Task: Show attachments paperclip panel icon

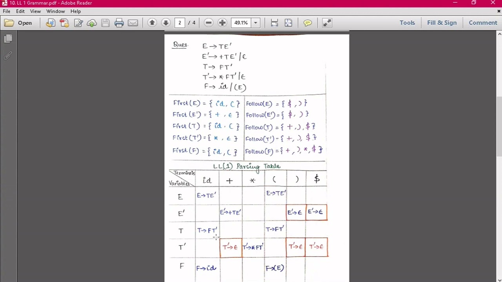Action: coord(8,56)
